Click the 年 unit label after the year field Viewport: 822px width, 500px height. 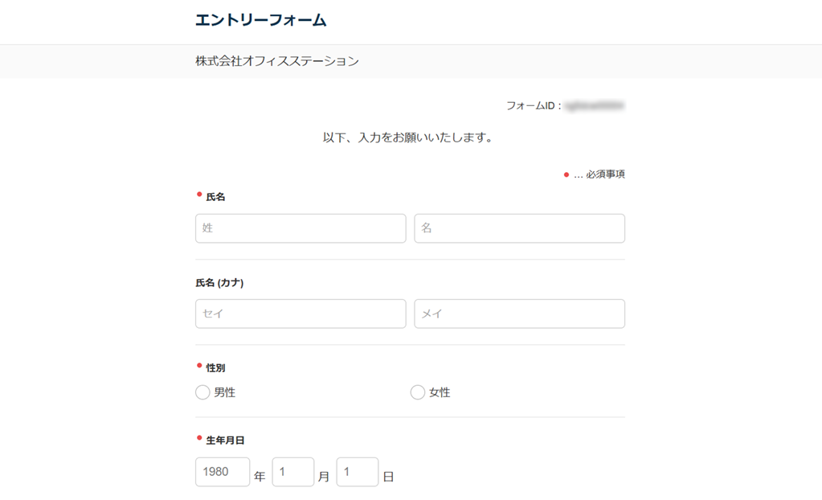260,477
